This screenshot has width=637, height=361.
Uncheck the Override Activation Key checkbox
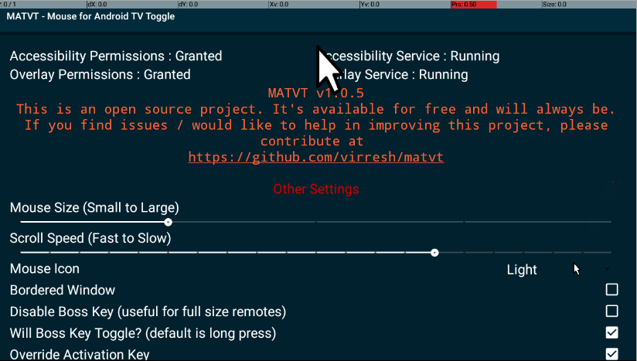tap(611, 353)
